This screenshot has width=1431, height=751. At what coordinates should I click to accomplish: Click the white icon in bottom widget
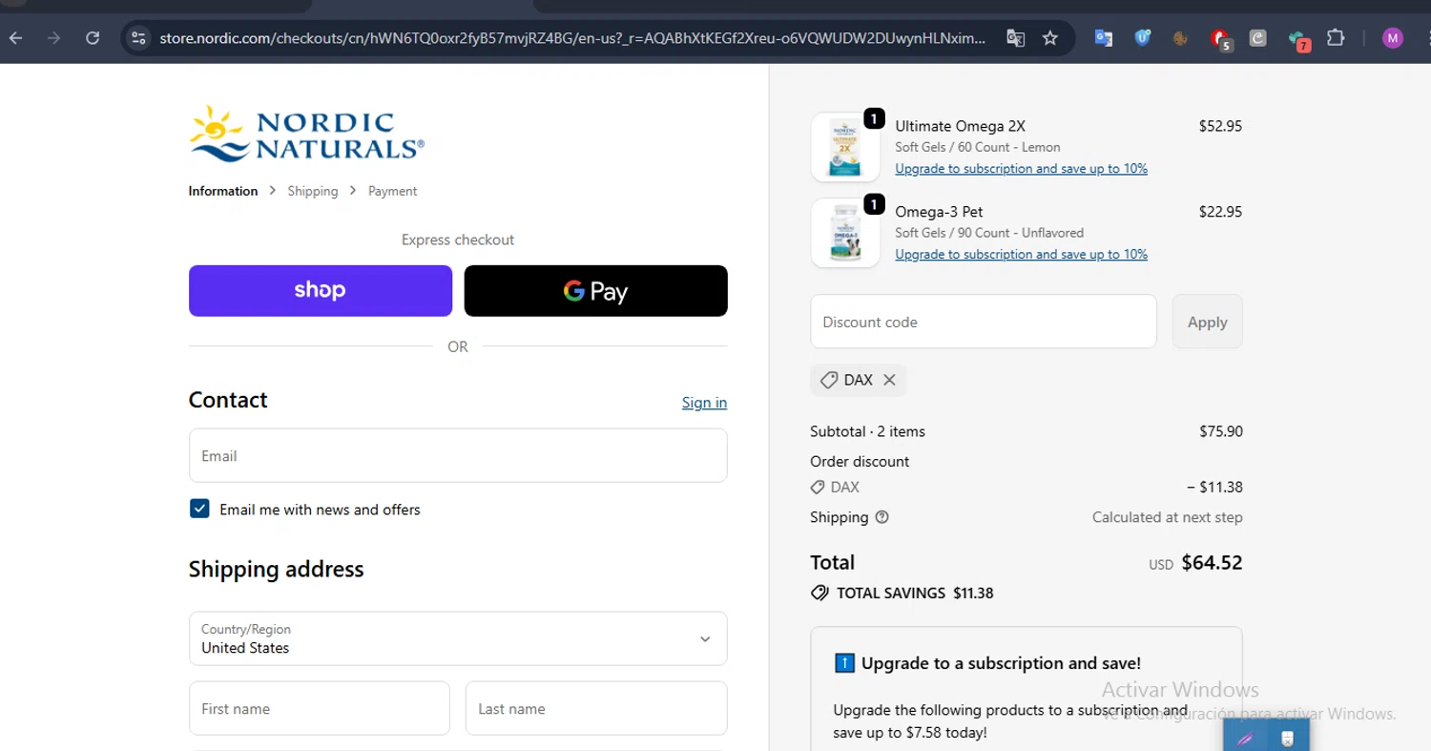[1287, 738]
